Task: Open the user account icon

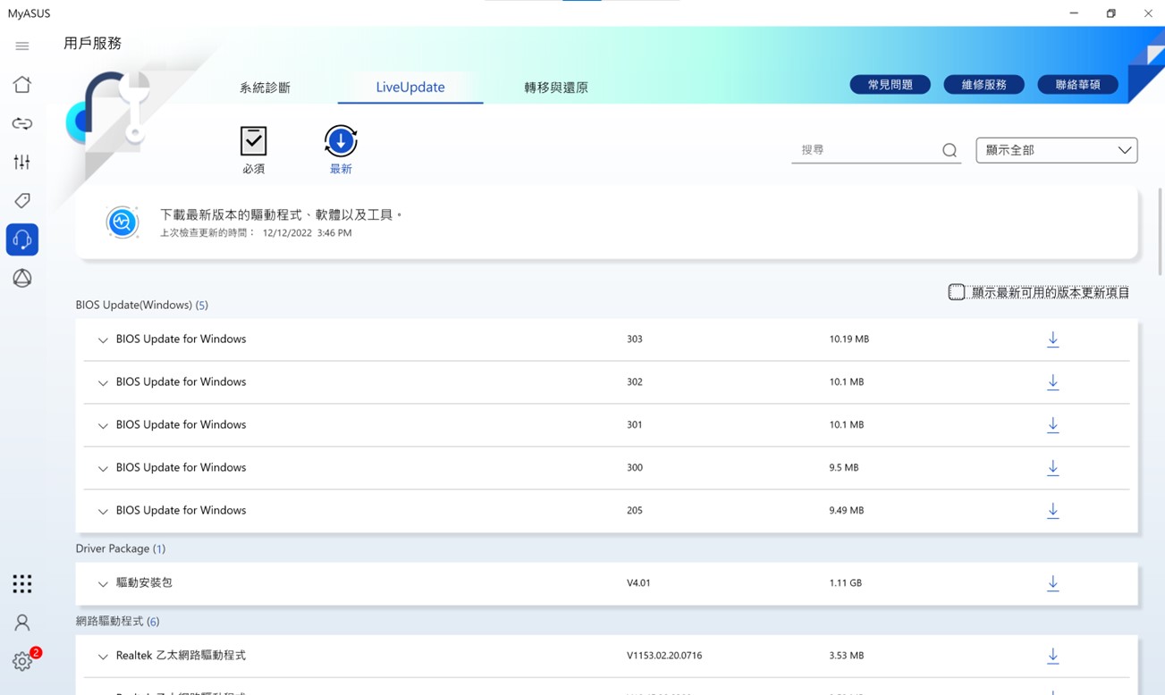Action: pos(22,623)
